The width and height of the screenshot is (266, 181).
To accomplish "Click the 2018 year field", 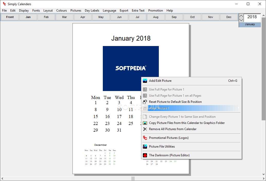I will pyautogui.click(x=252, y=18).
